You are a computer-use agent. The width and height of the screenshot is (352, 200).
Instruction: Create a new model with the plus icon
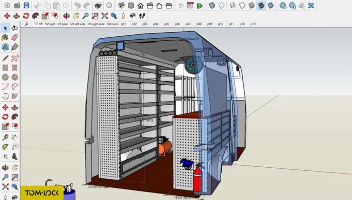point(7,5)
